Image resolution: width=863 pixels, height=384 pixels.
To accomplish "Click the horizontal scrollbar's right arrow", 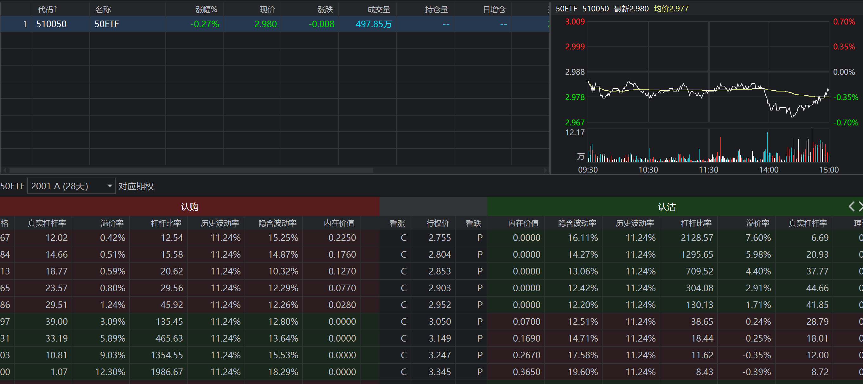I will point(546,170).
